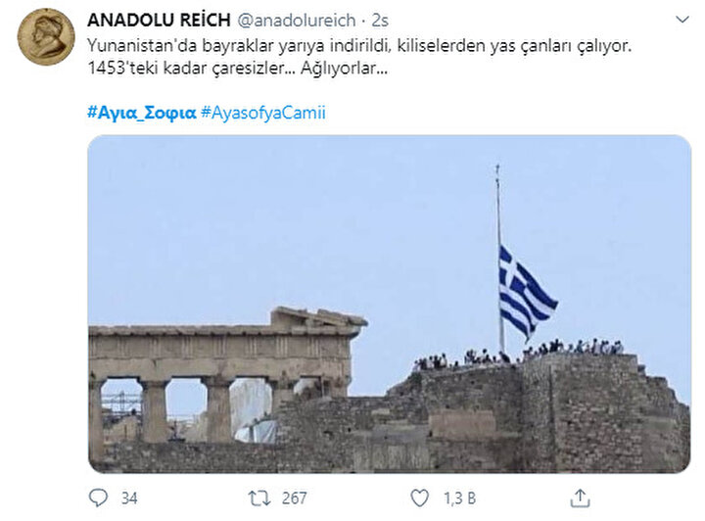Like the tweet with the heart icon
Viewport: 705px width, 521px height.
pyautogui.click(x=419, y=498)
